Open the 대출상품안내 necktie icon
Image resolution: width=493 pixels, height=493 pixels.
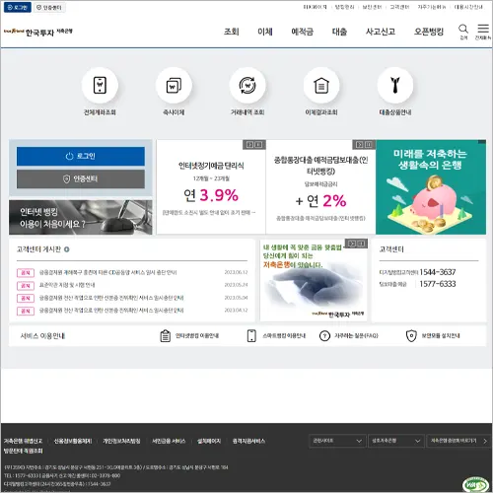(x=395, y=86)
